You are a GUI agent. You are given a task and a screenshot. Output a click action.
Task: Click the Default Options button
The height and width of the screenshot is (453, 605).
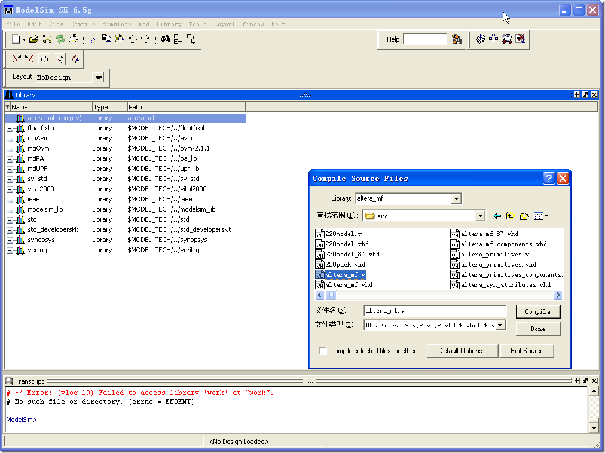[x=462, y=351]
